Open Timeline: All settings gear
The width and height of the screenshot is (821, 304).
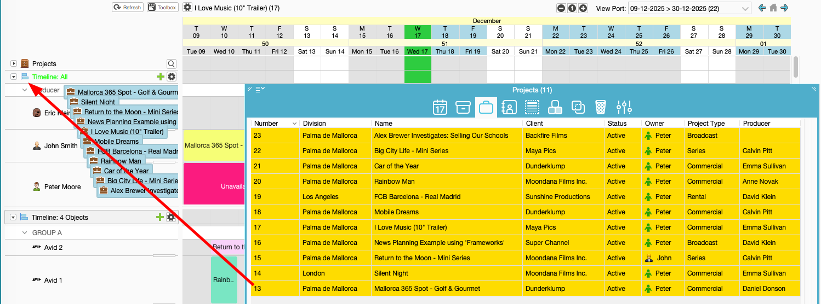172,77
